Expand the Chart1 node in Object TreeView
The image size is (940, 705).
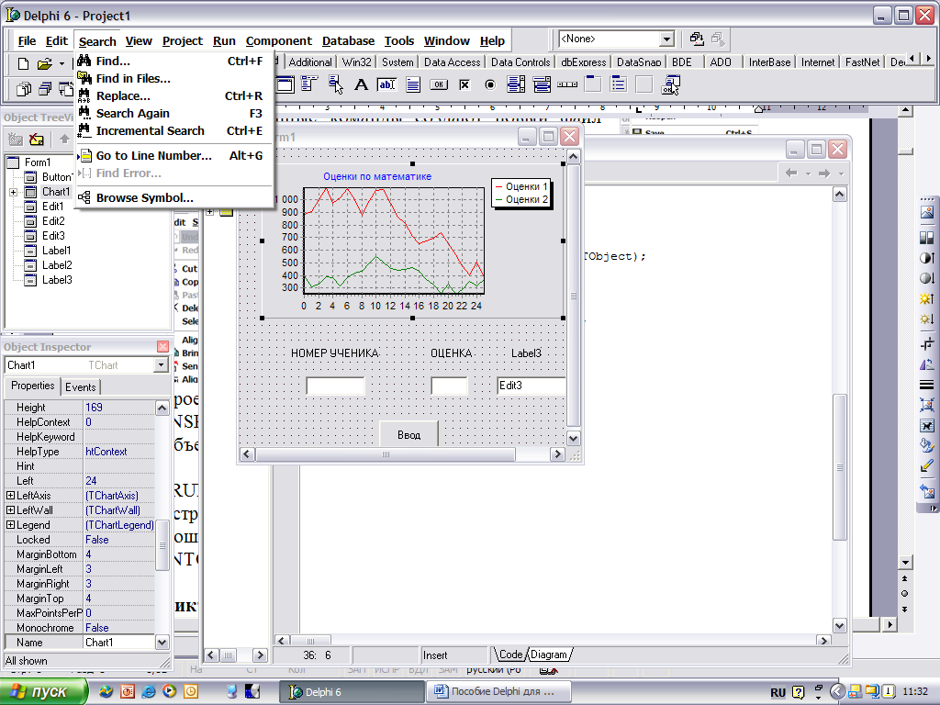pos(13,192)
